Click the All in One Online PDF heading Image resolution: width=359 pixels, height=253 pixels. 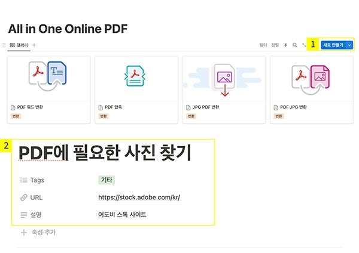click(68, 29)
